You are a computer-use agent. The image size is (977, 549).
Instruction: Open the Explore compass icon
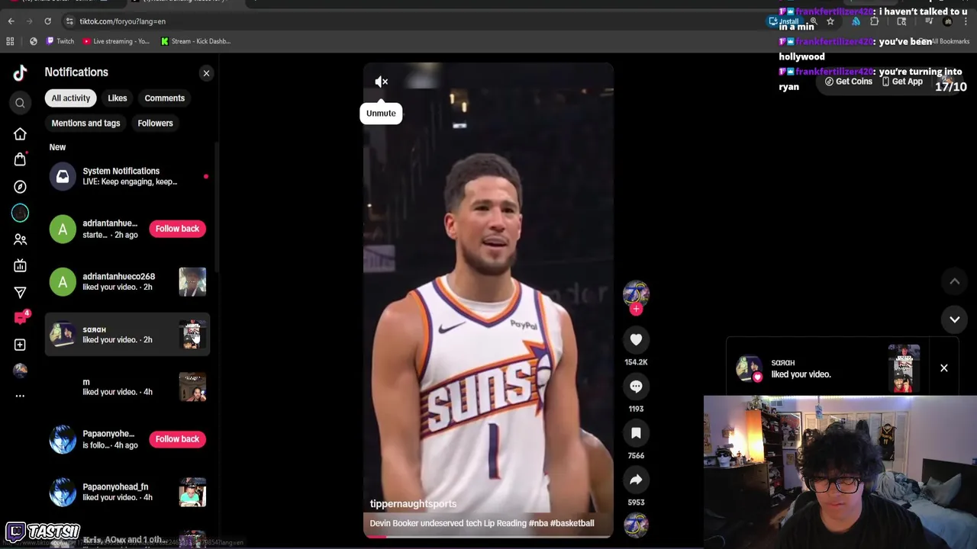coord(20,187)
